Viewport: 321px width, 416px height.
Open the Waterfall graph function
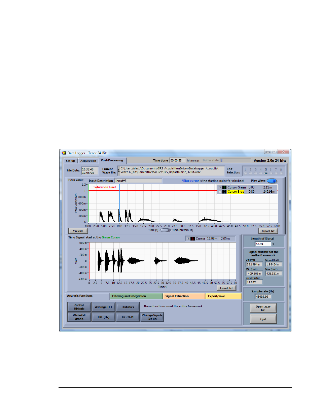[79, 317]
